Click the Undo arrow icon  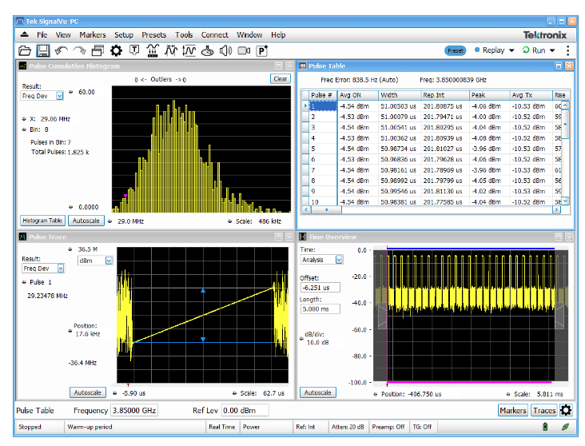[62, 50]
